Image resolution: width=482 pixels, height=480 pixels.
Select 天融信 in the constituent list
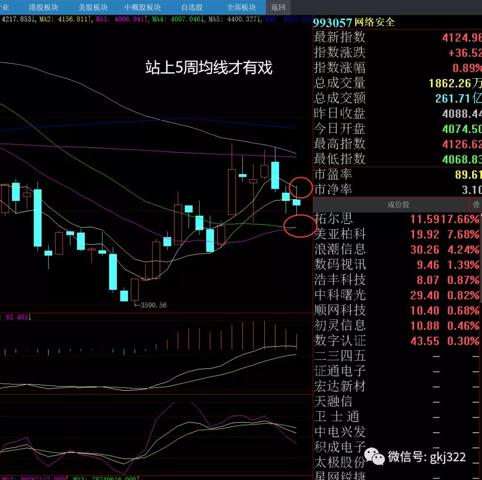333,401
